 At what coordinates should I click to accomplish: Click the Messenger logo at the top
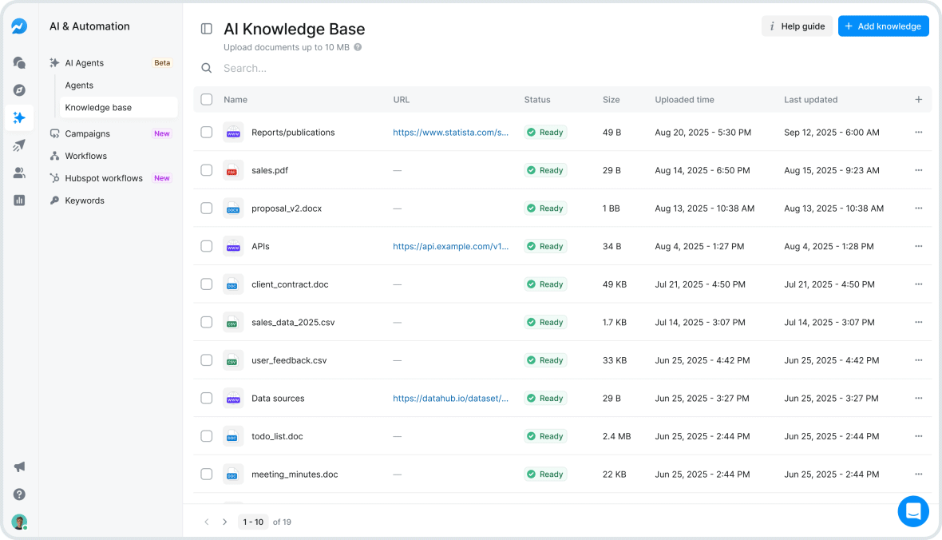pyautogui.click(x=18, y=26)
